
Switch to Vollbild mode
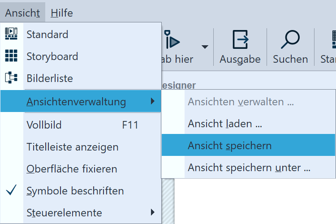[44, 125]
